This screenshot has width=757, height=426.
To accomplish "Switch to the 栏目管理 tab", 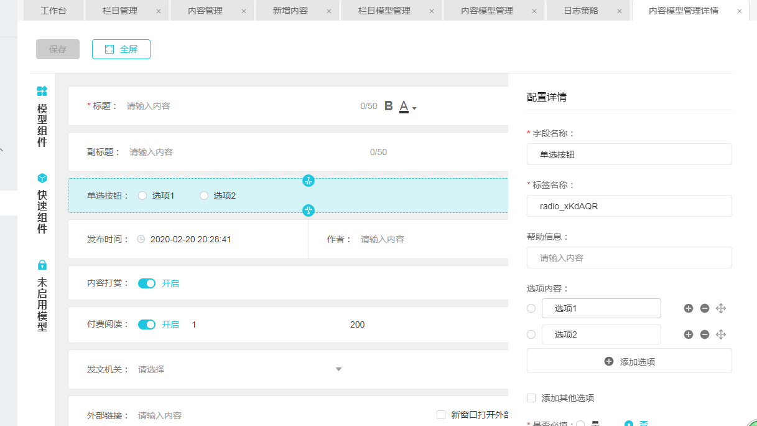I will (x=119, y=11).
